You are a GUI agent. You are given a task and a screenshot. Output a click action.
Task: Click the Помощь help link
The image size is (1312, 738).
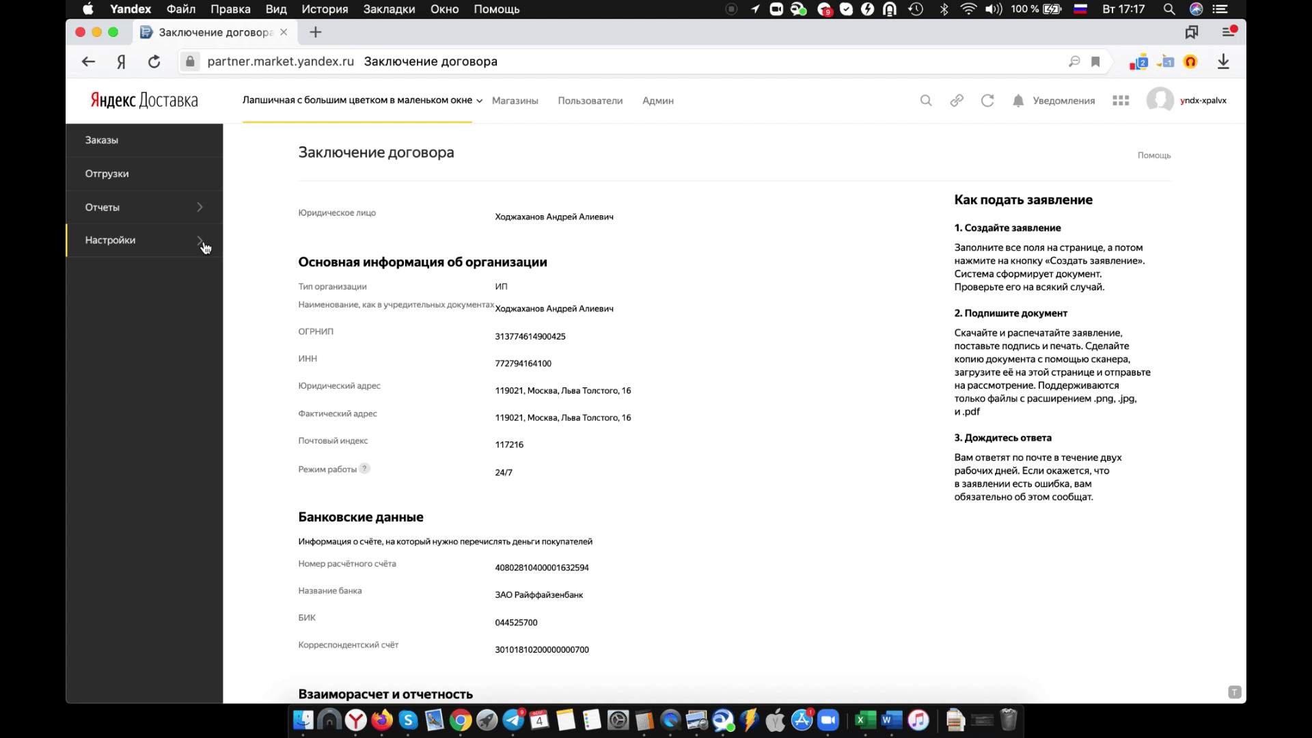click(1153, 155)
